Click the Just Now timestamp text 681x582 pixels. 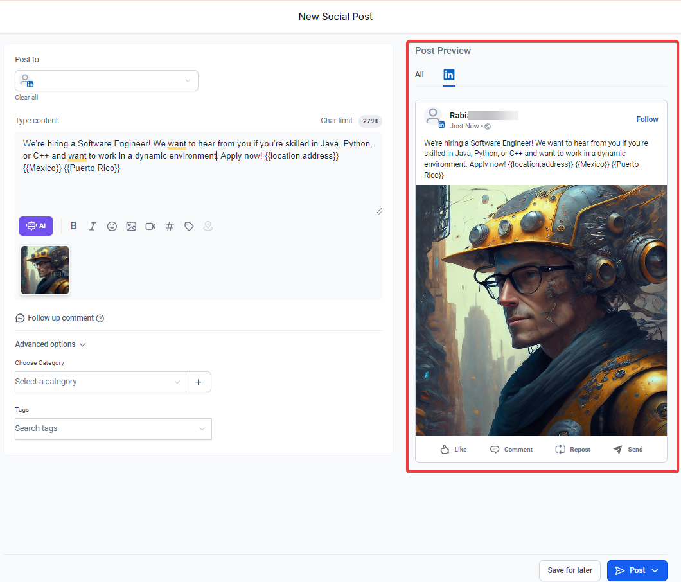point(464,126)
